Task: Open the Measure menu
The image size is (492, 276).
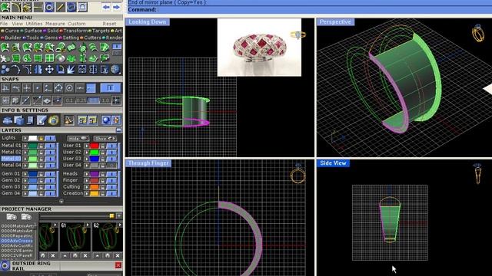Action: [55, 24]
